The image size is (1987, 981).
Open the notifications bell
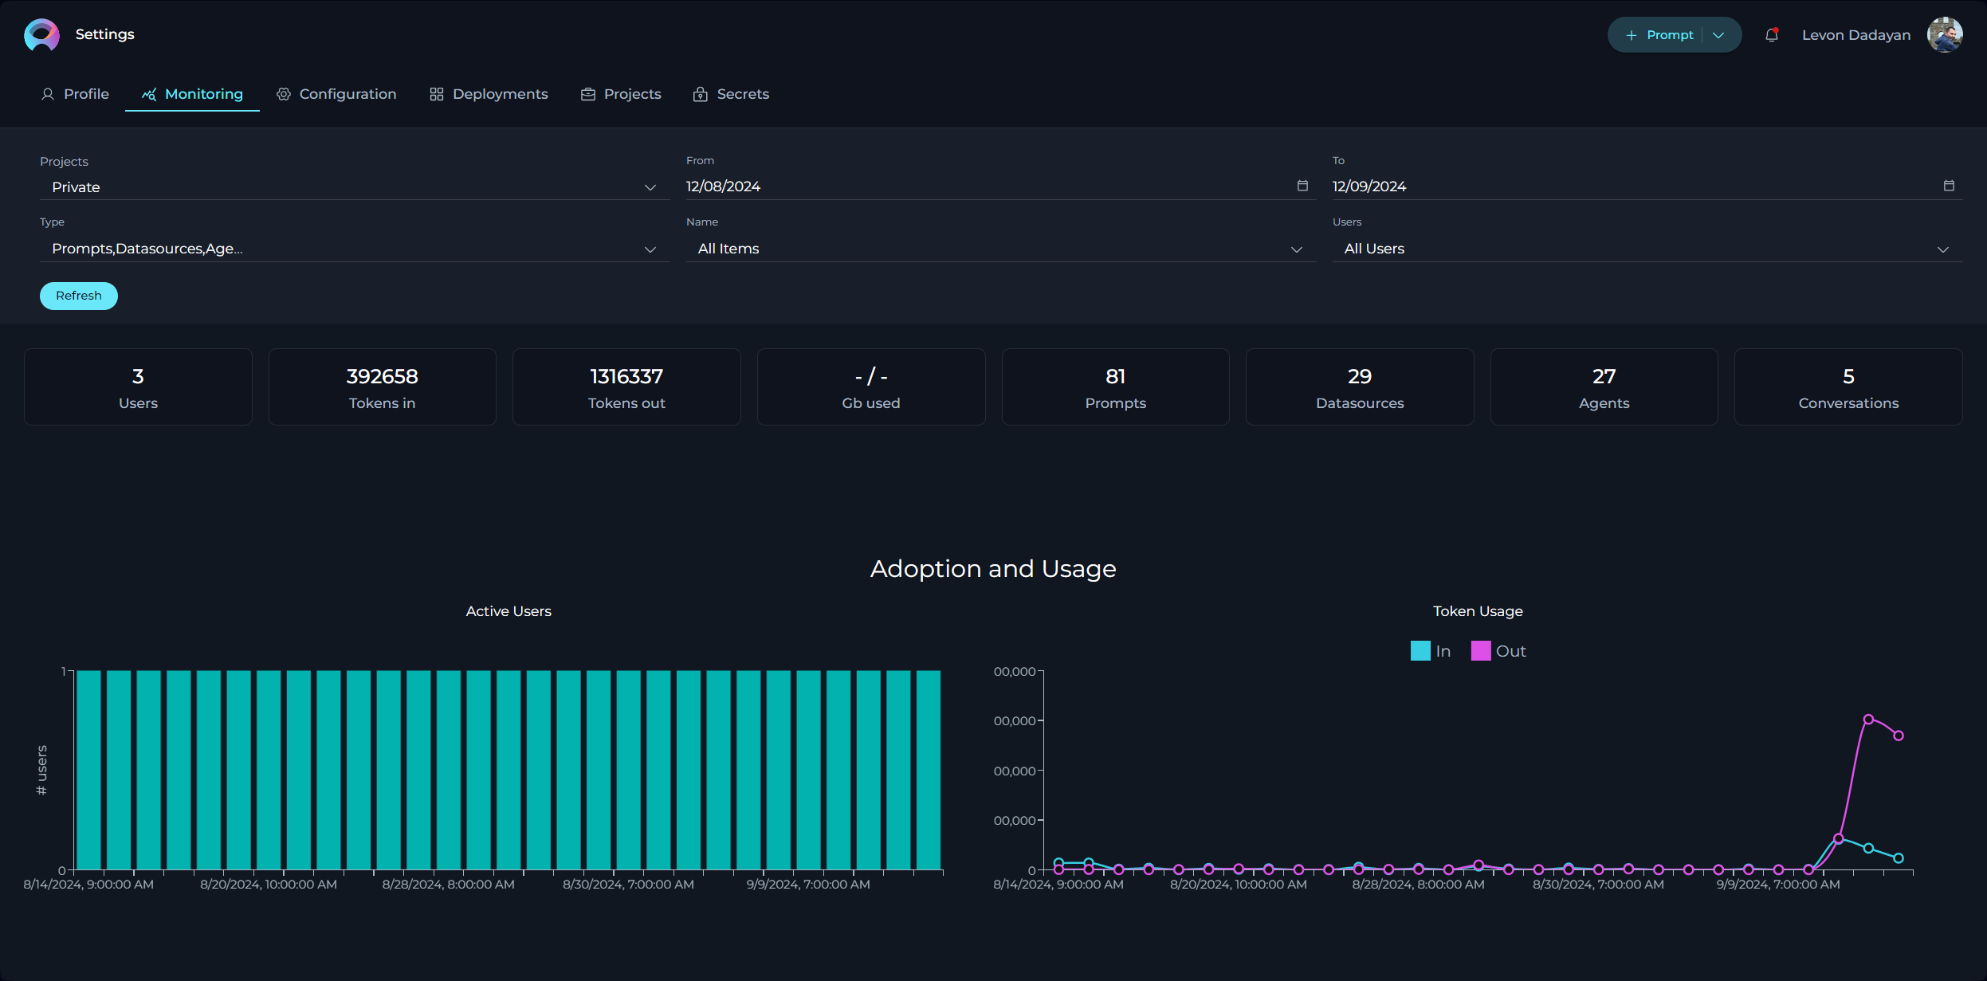point(1772,35)
